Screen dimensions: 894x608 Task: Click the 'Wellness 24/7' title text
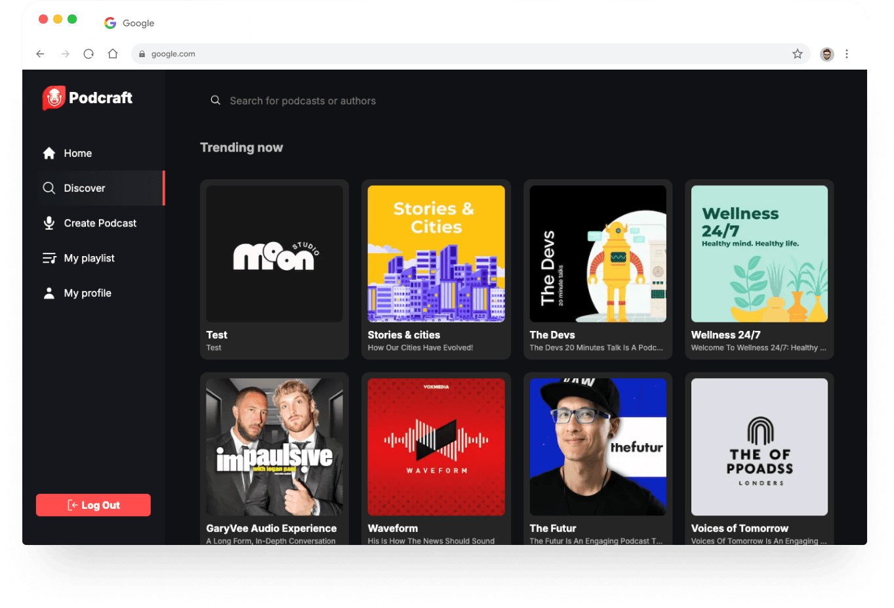[x=725, y=335]
